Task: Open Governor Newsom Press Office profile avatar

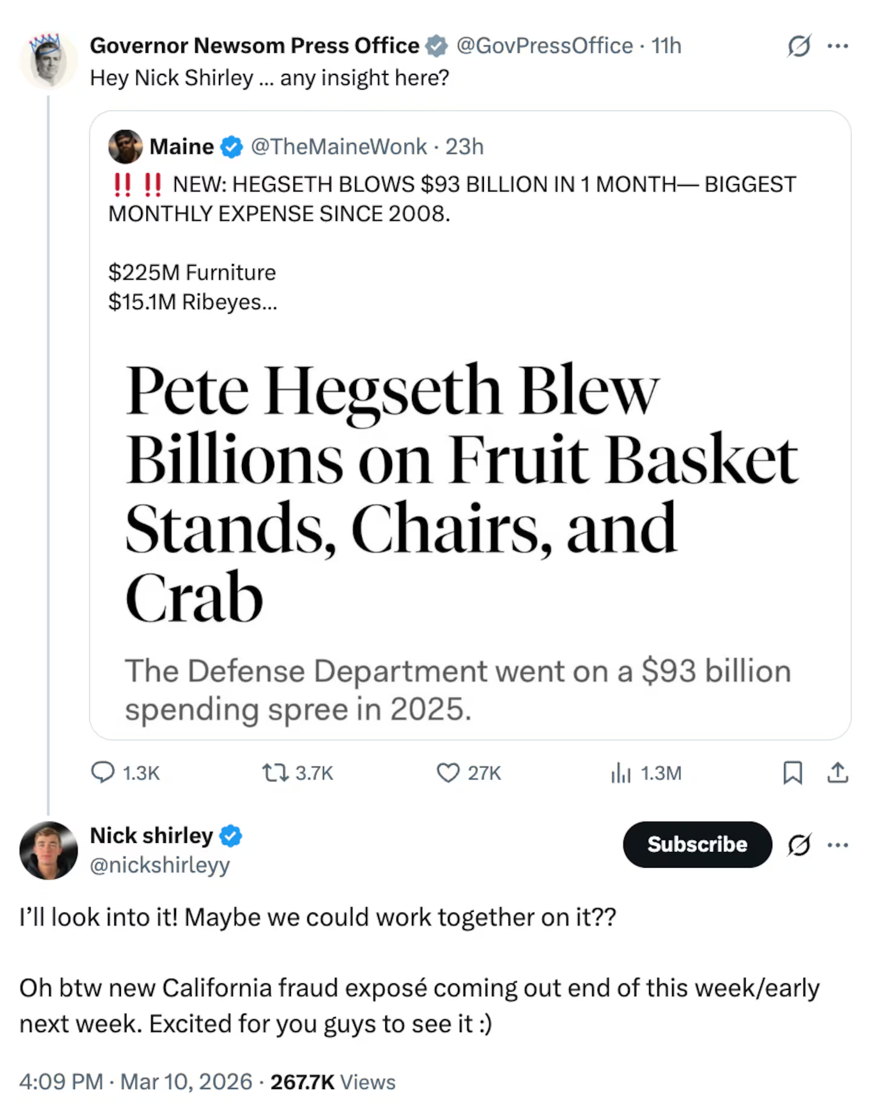Action: 48,61
